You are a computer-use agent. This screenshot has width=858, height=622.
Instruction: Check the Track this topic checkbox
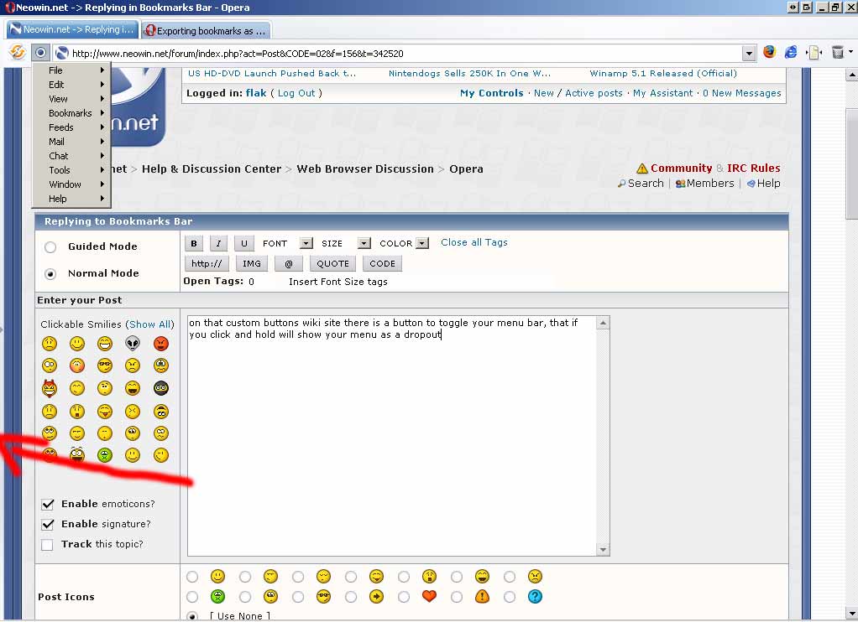(48, 544)
